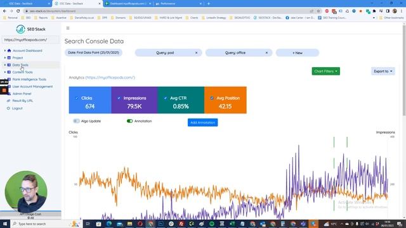This screenshot has height=228, width=406.
Task: Open the Chart Filters dropdown
Action: click(325, 72)
